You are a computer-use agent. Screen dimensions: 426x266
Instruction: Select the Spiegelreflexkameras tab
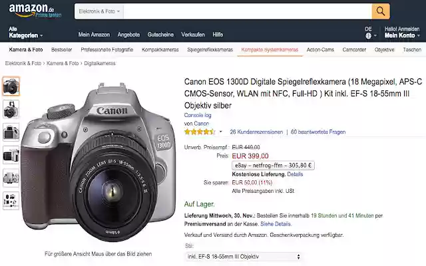coord(210,50)
